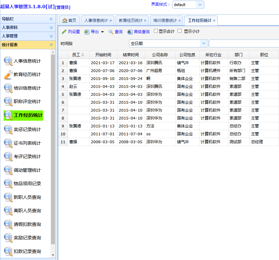The image size is (279, 260).
Task: Click the green pencil 列设置 icon
Action: 64,32
